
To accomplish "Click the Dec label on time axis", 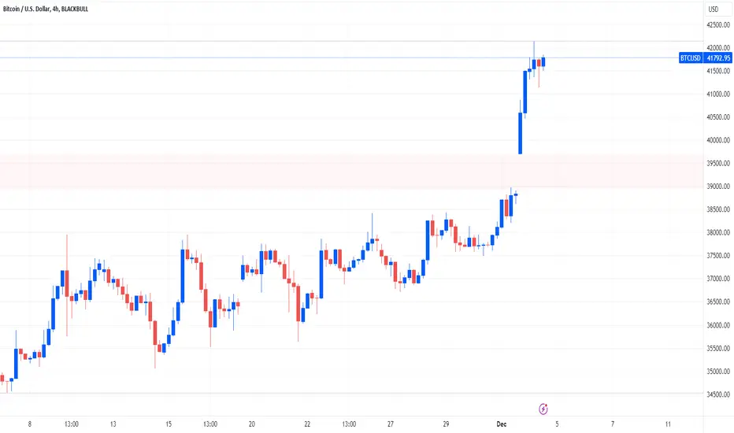I will (502, 424).
